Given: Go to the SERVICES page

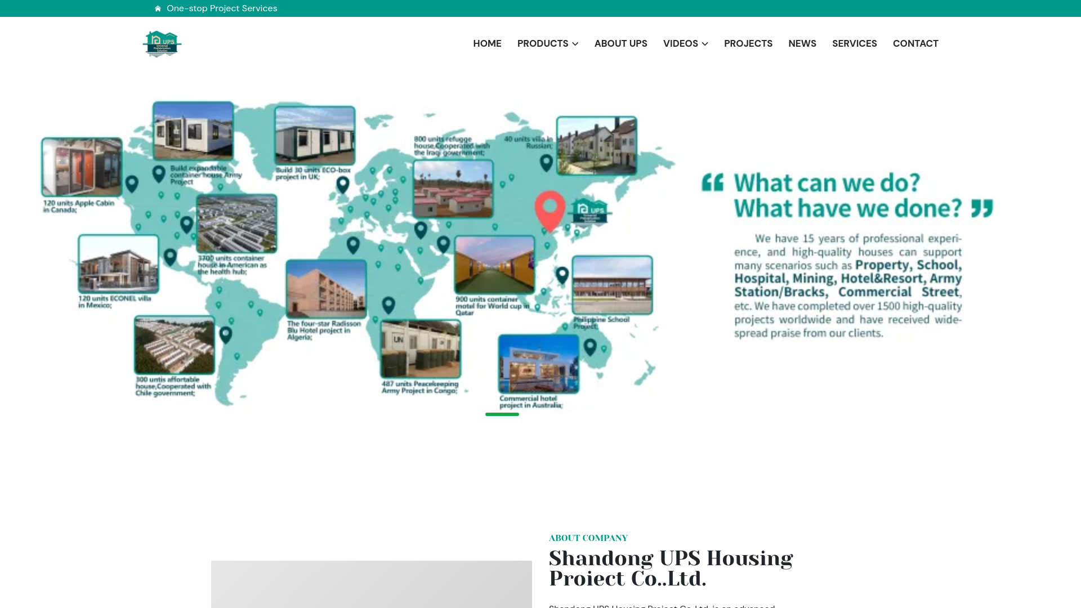Looking at the screenshot, I should pyautogui.click(x=854, y=43).
